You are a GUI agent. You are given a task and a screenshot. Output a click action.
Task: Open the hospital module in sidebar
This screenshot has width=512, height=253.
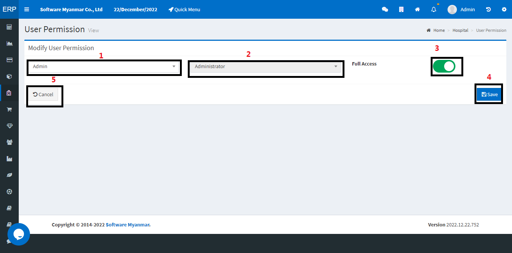coord(9,93)
